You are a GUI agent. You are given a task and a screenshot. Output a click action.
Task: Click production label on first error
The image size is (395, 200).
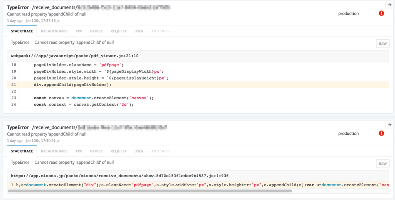pyautogui.click(x=348, y=14)
